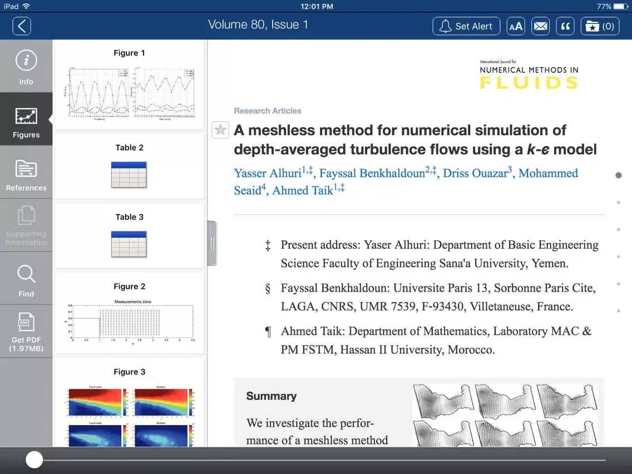Open the Find search tool
632x474 pixels.
(26, 279)
